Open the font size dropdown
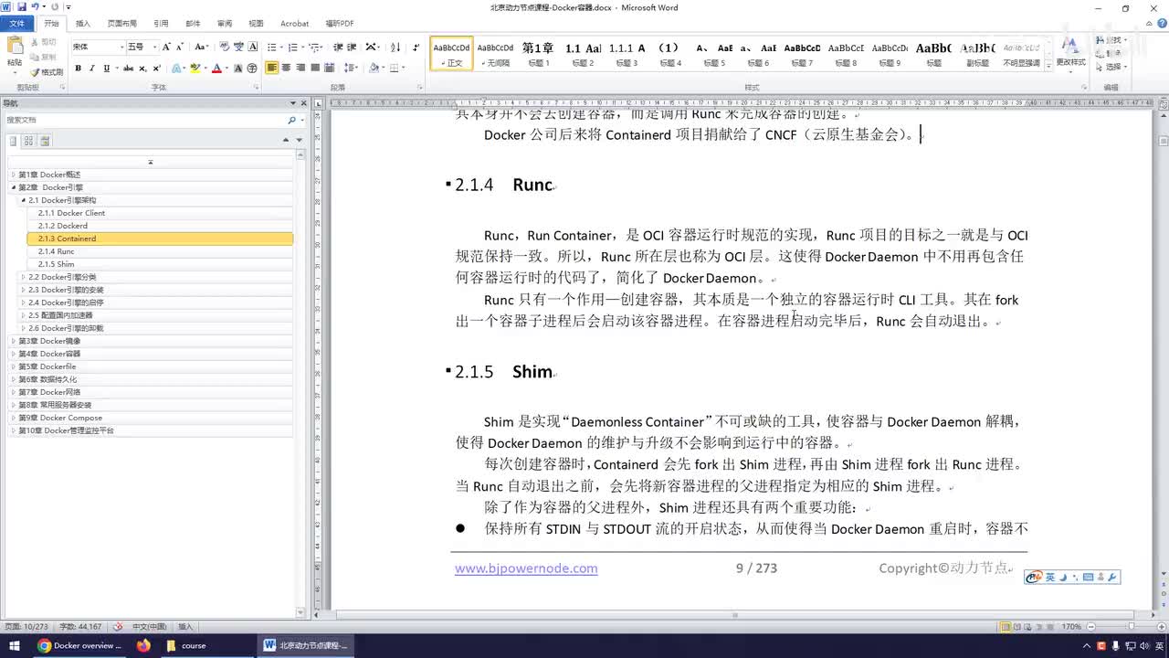The width and height of the screenshot is (1169, 658). pyautogui.click(x=154, y=47)
